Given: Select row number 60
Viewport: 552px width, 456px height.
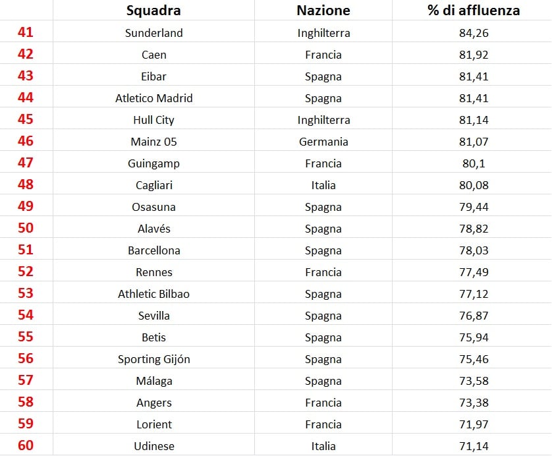Looking at the screenshot, I should pos(25,445).
